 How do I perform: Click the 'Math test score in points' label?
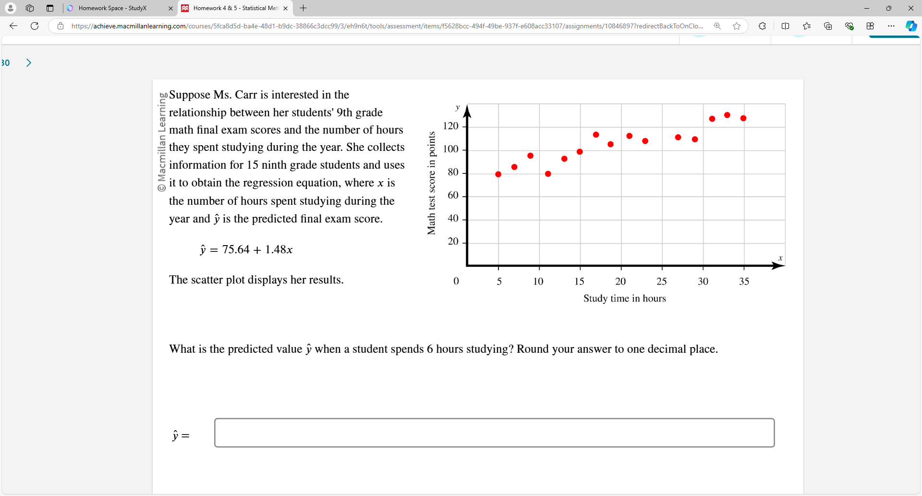pos(431,183)
